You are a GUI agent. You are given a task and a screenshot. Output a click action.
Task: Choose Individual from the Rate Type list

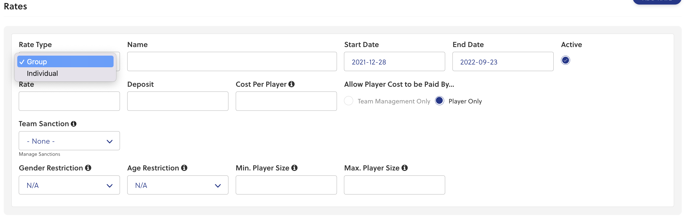[x=43, y=74]
